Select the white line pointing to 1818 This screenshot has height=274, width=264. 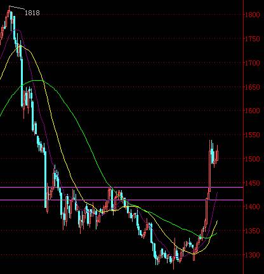click(16, 8)
